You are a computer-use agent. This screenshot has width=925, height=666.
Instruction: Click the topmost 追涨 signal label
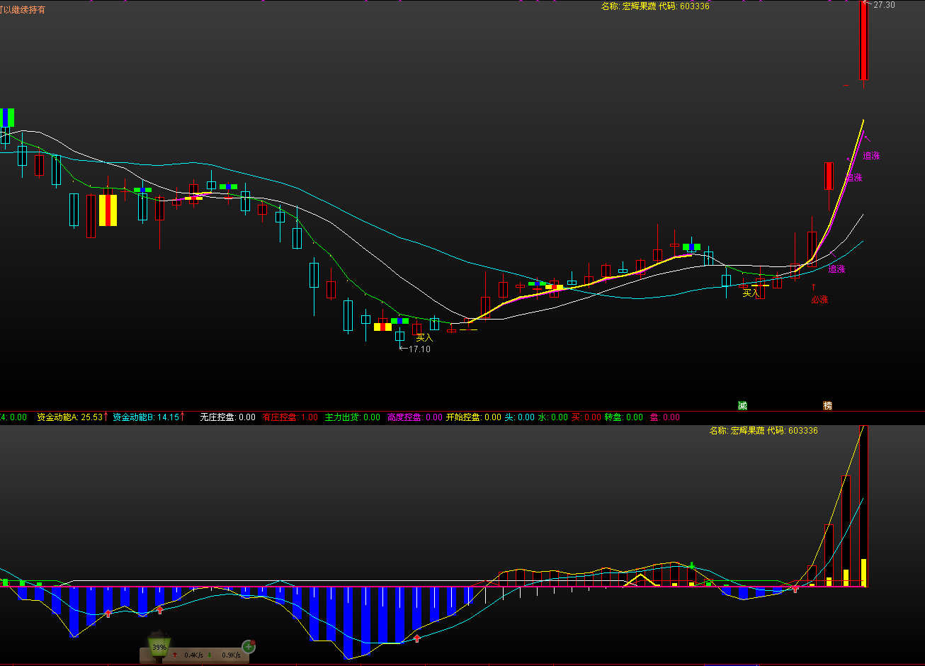(x=871, y=156)
